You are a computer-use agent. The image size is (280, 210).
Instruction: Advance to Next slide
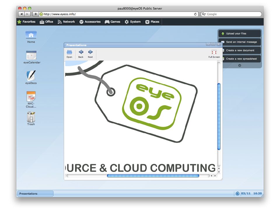click(x=90, y=54)
